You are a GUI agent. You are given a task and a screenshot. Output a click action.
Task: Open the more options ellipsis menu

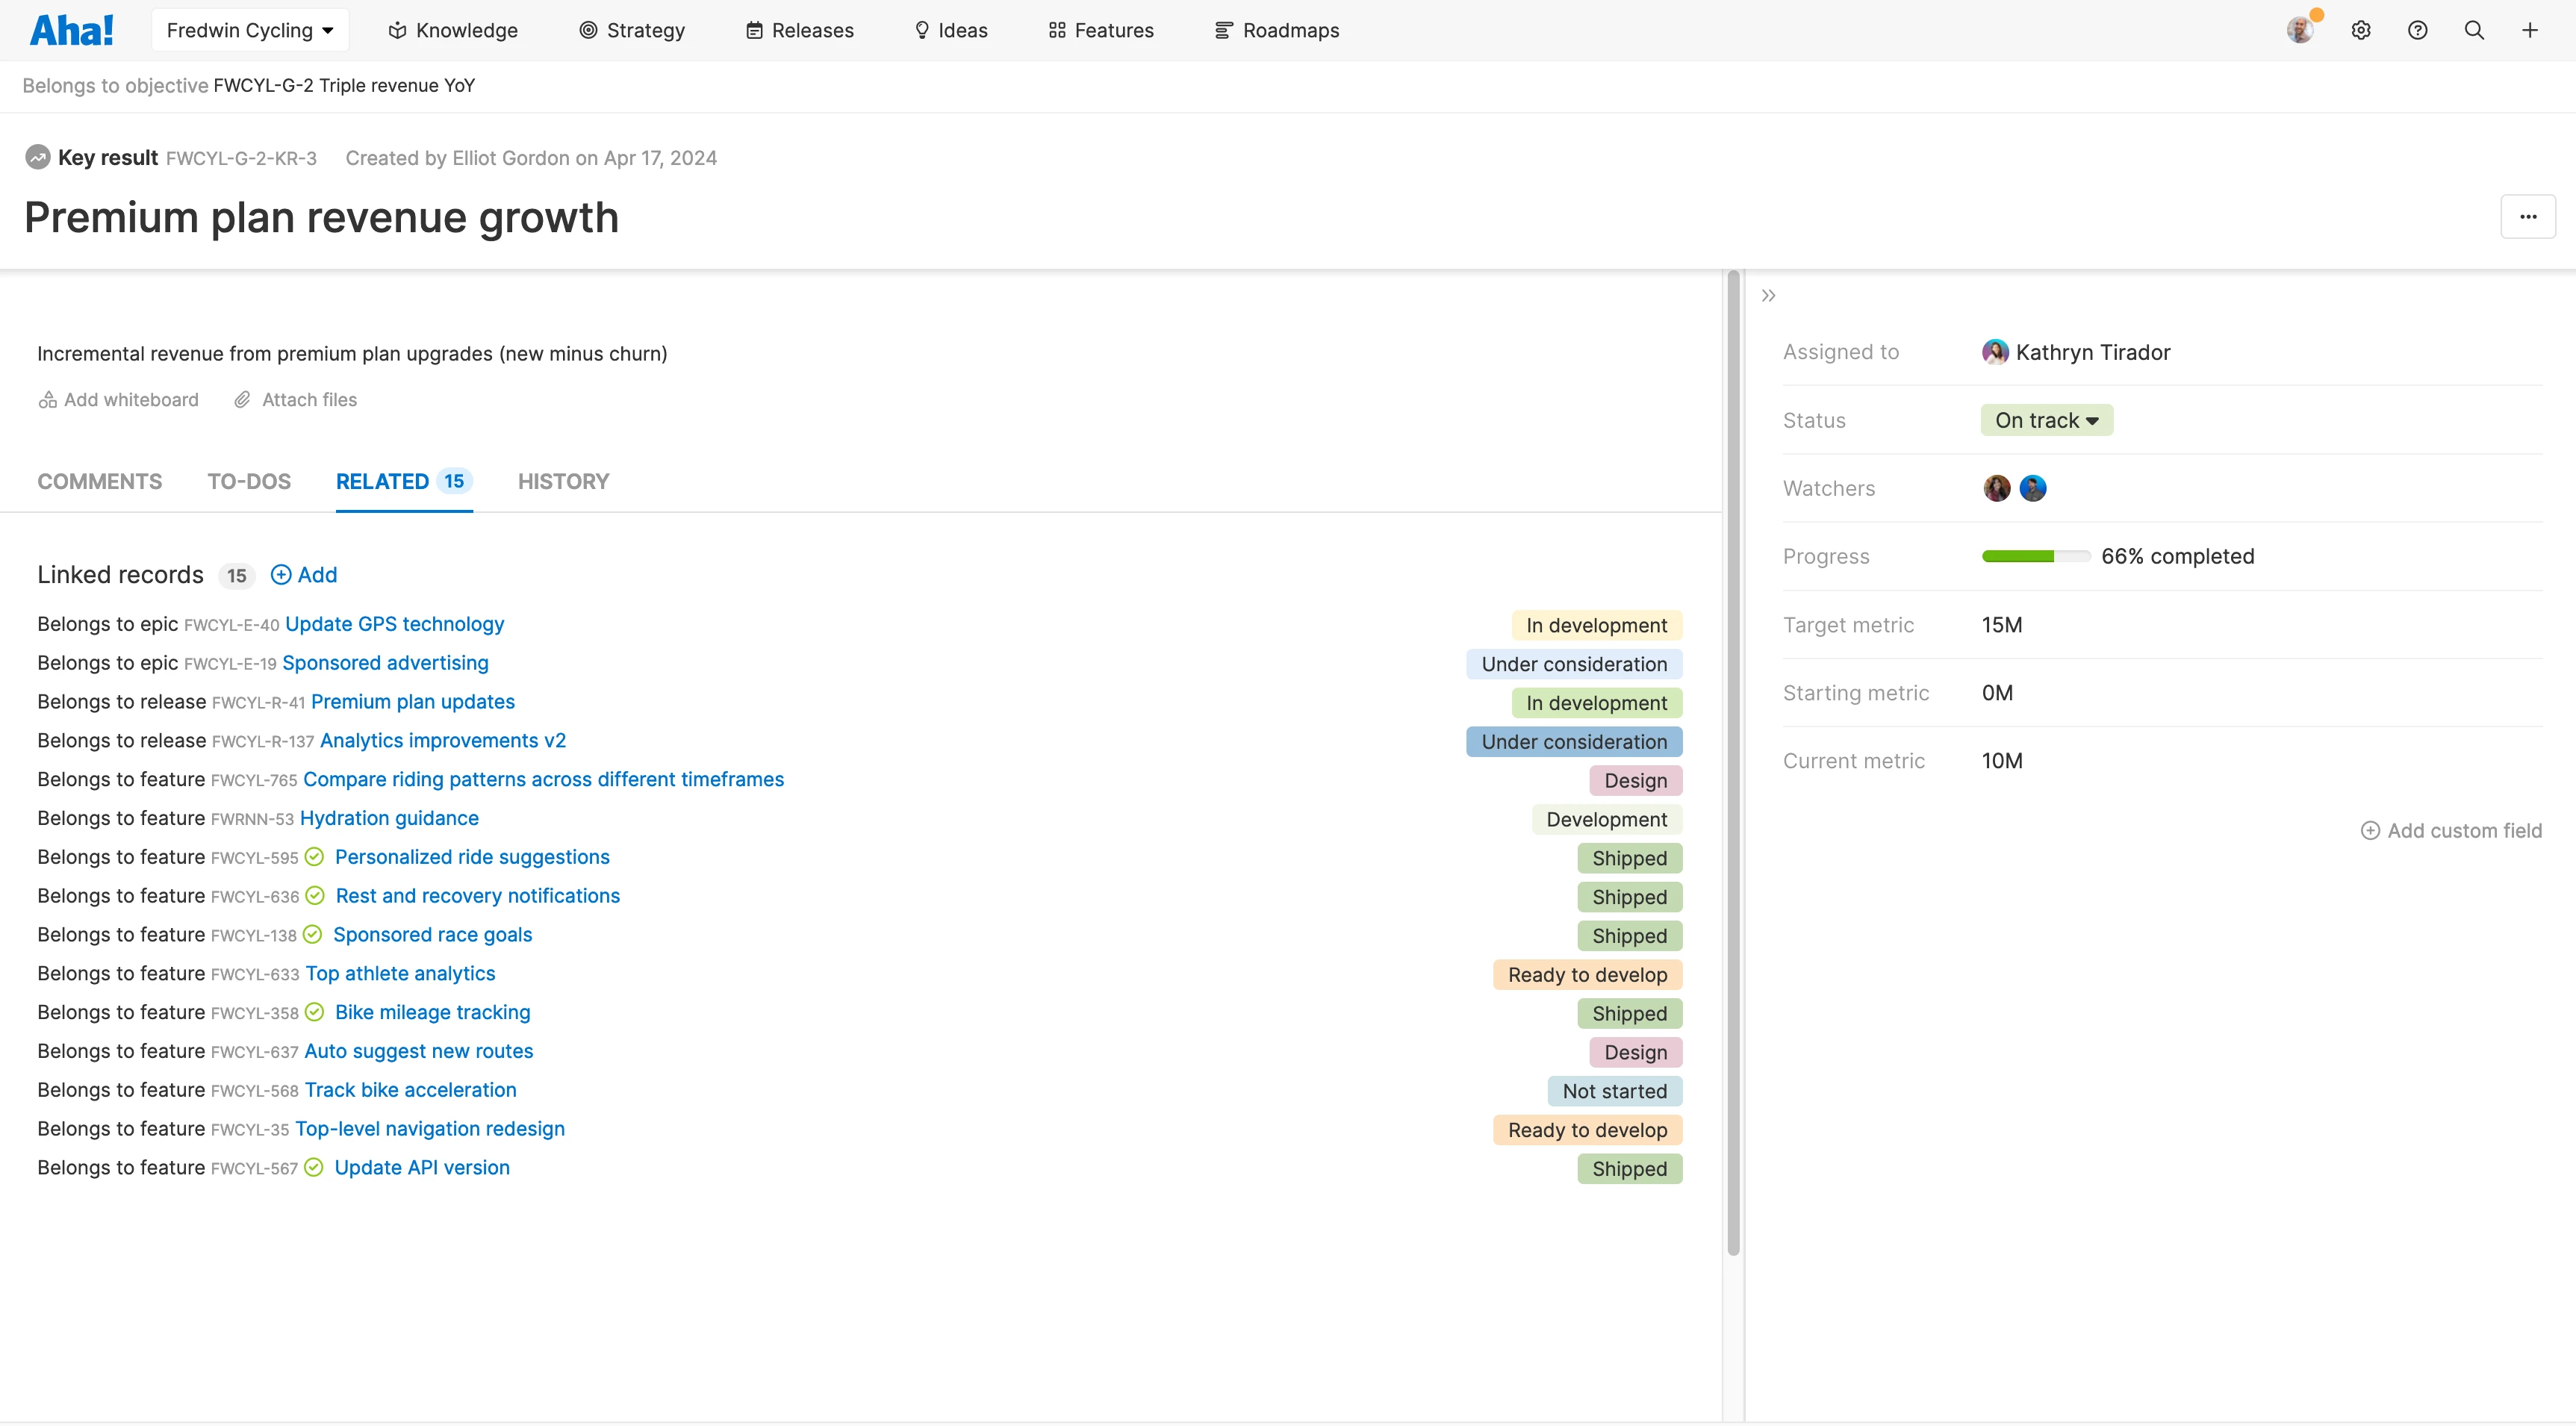2529,216
